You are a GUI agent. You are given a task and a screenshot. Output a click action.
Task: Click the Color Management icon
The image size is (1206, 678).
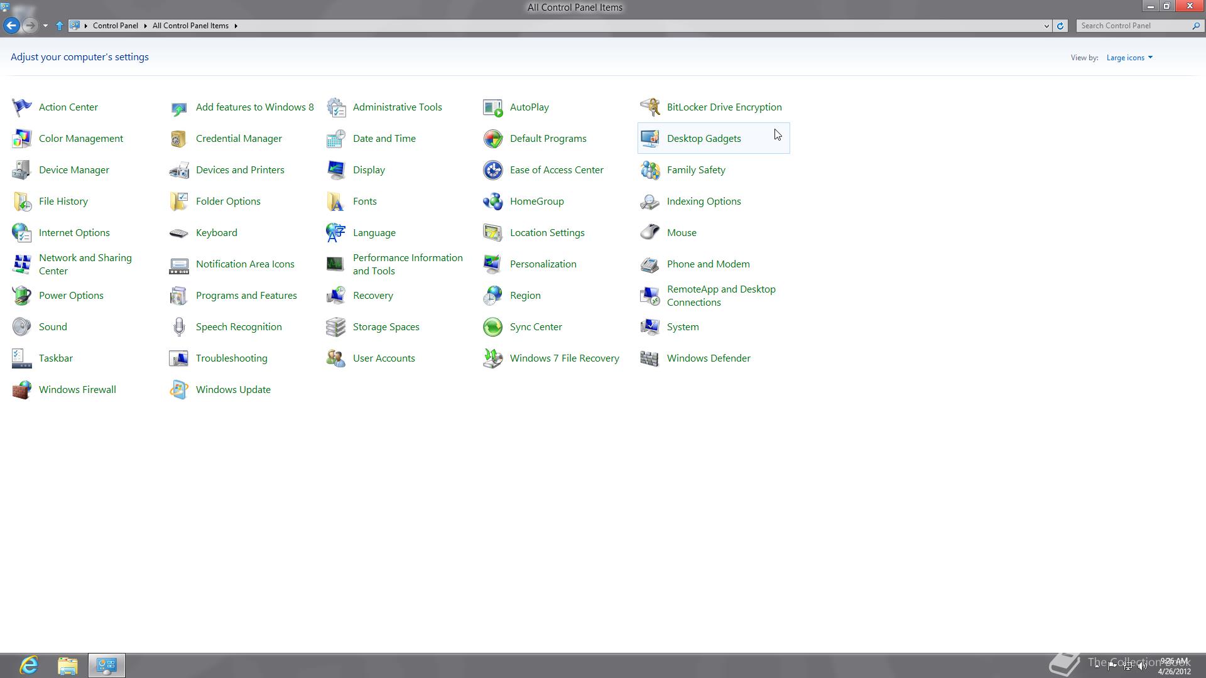point(22,139)
